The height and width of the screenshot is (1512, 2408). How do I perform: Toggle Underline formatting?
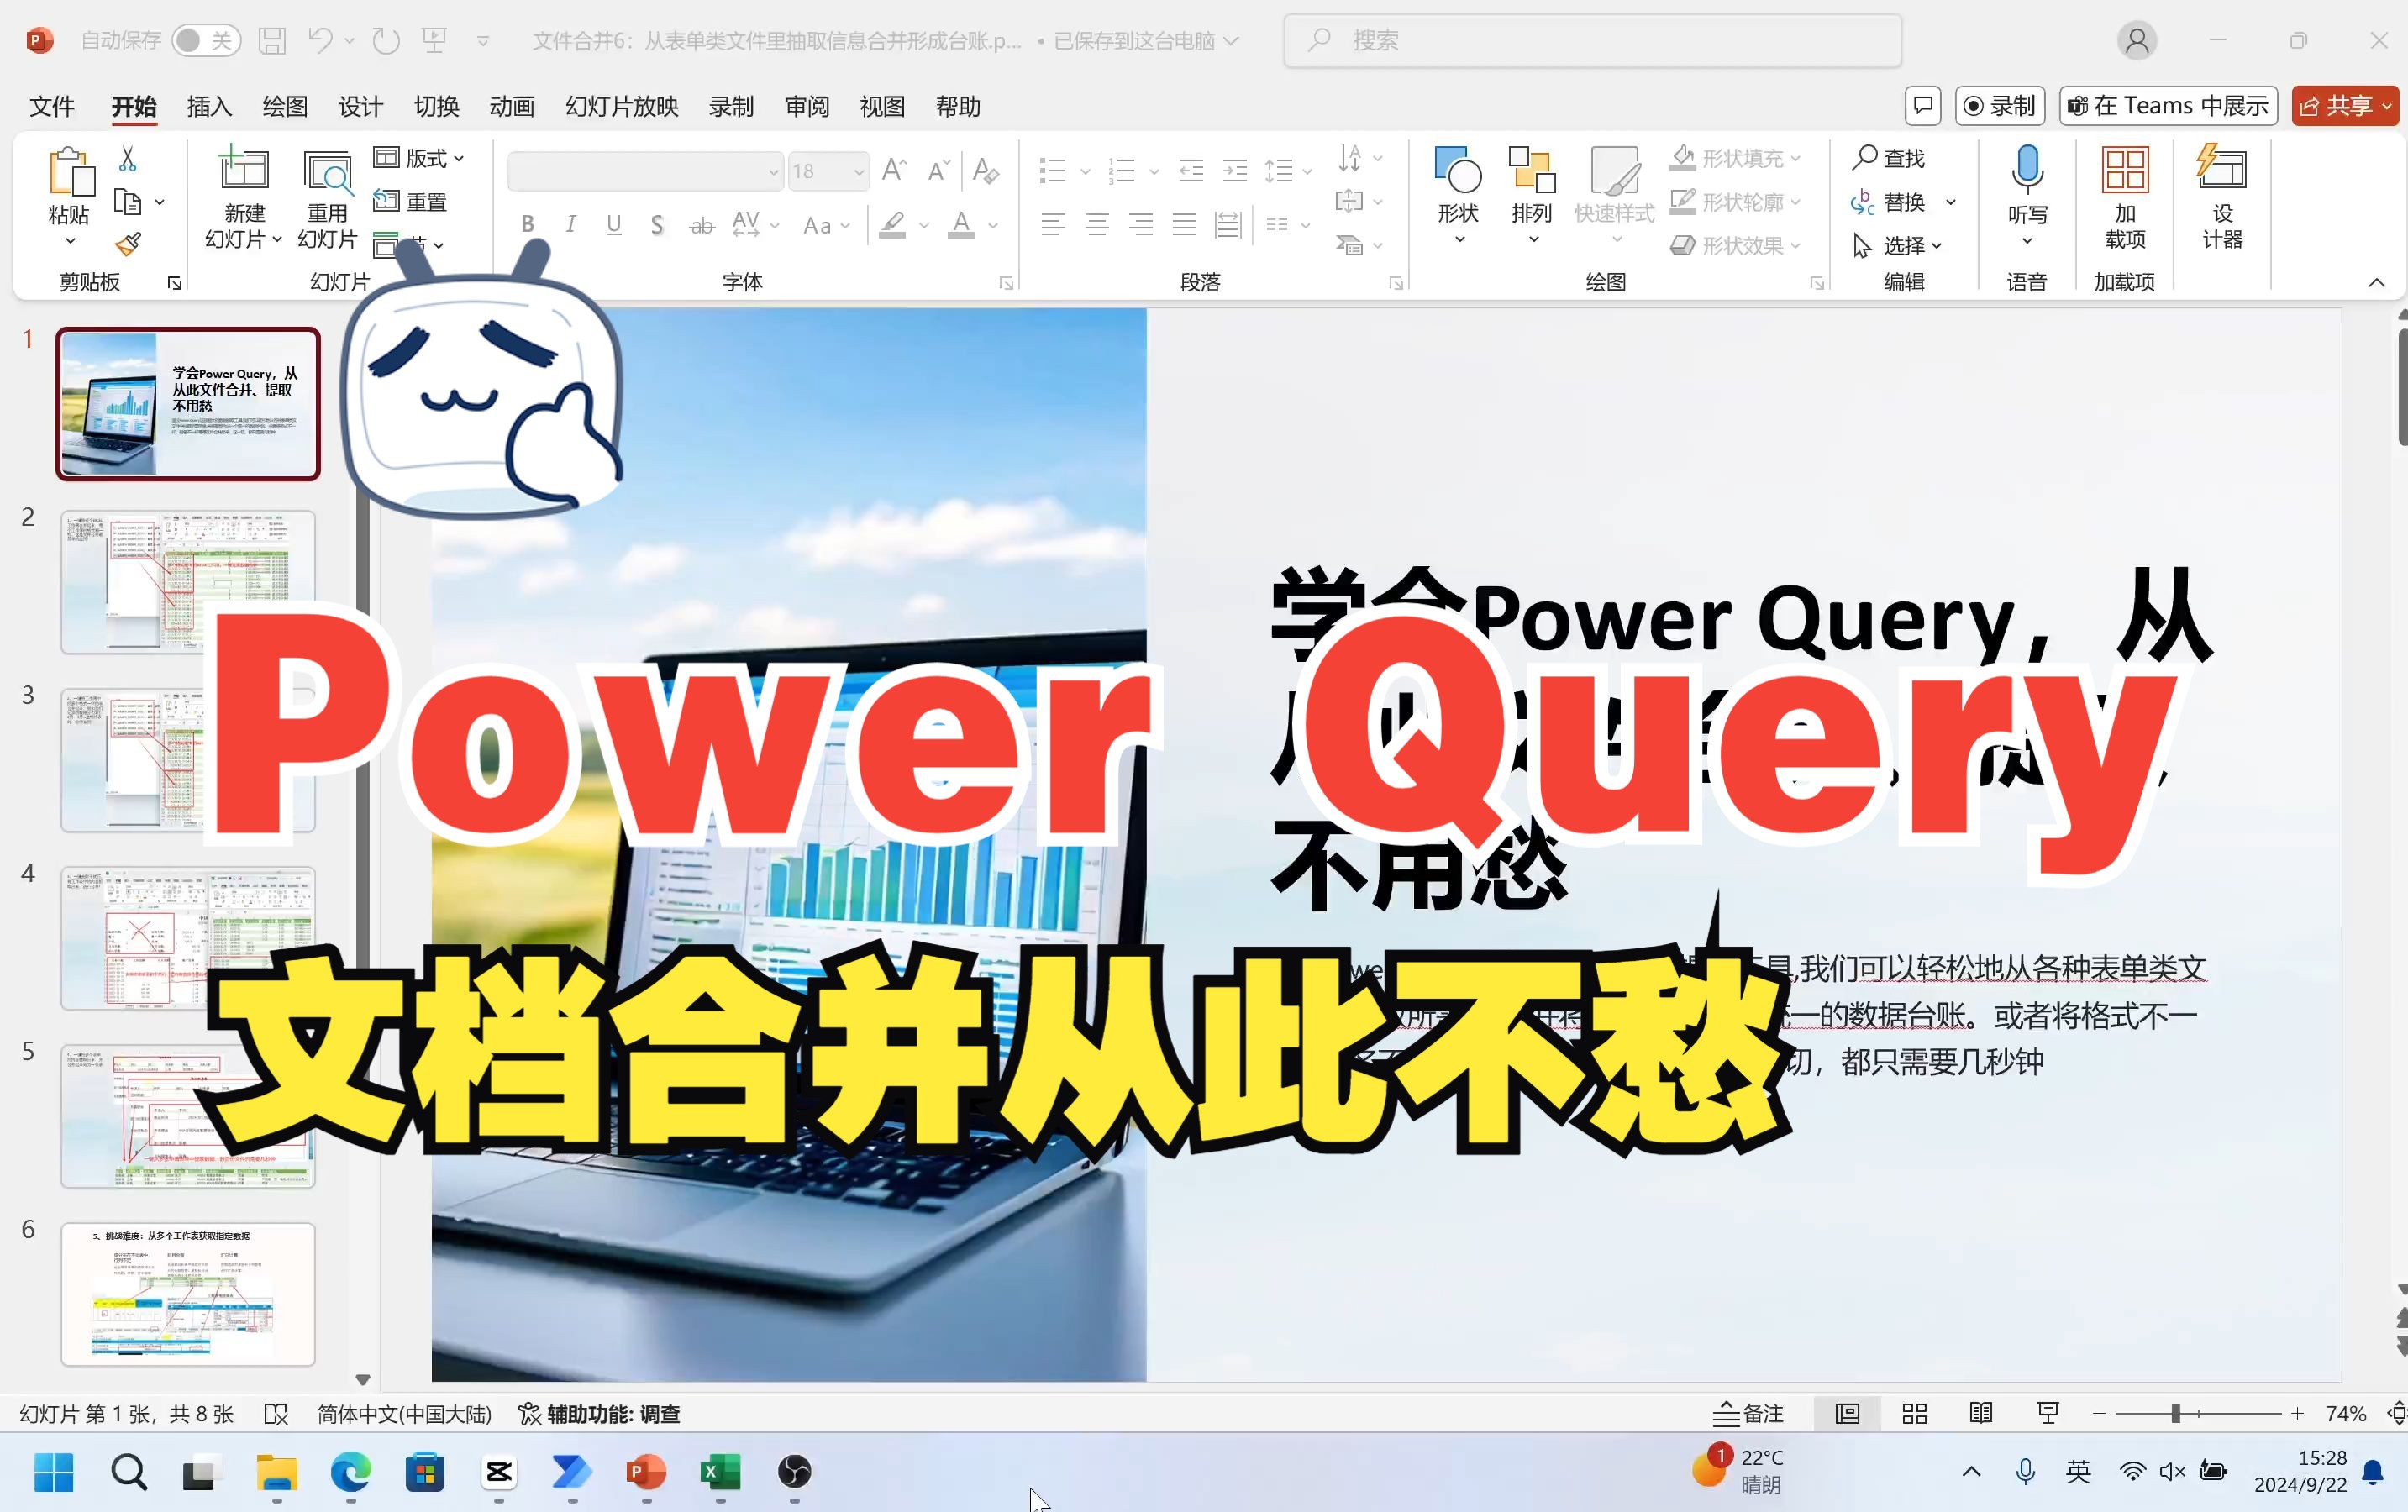(614, 224)
